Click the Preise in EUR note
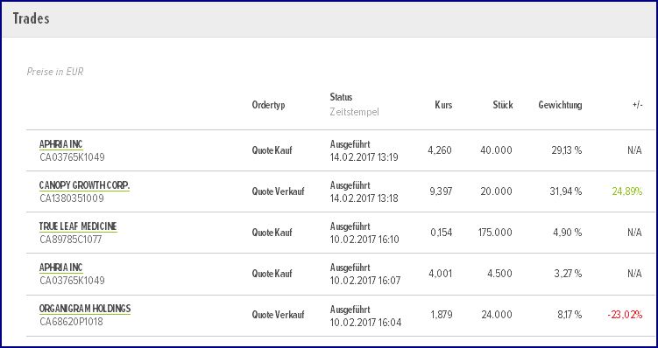This screenshot has width=658, height=348. click(x=55, y=72)
